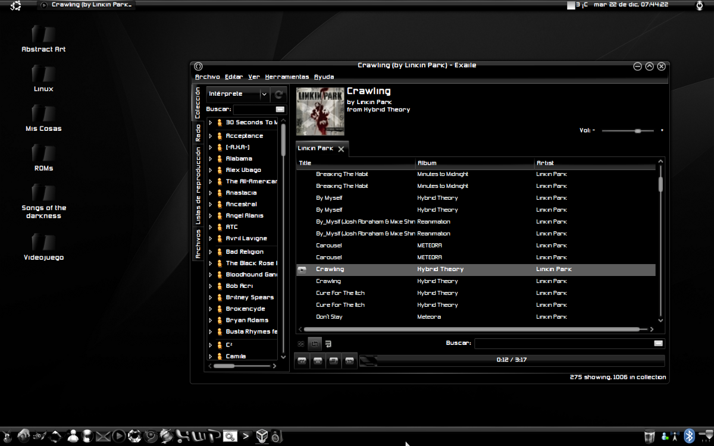This screenshot has width=714, height=446.
Task: Expand the 30 Seconds To Mars artist
Action: tap(210, 123)
